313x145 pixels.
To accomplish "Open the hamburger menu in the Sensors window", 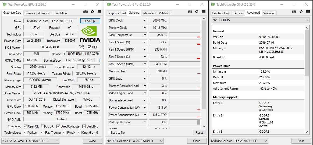I will click(x=204, y=12).
